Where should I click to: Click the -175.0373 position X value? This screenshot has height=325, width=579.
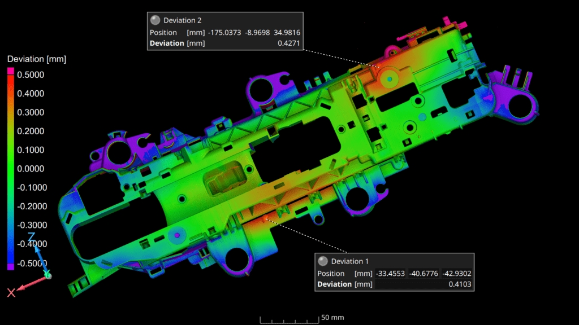coord(226,32)
